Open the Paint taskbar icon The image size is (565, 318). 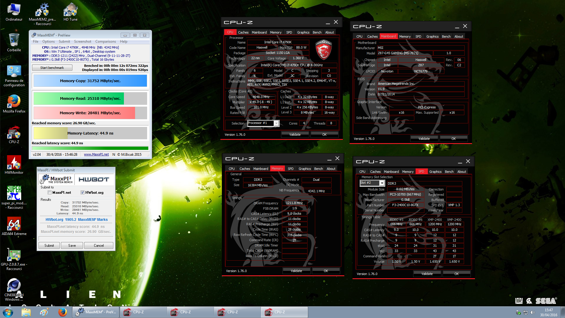[44, 312]
